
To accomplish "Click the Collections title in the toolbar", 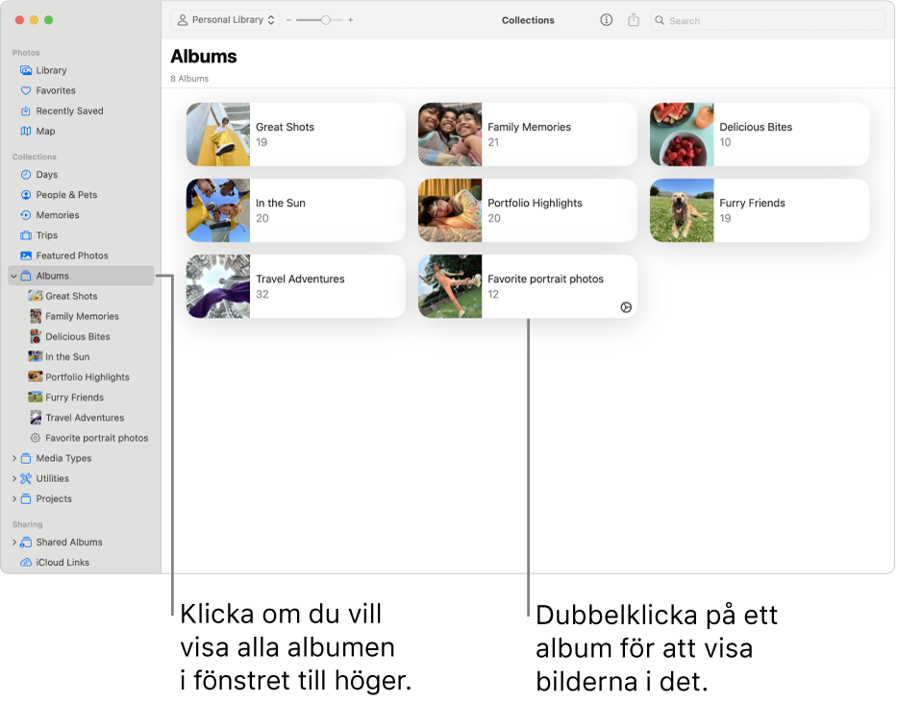I will point(528,20).
